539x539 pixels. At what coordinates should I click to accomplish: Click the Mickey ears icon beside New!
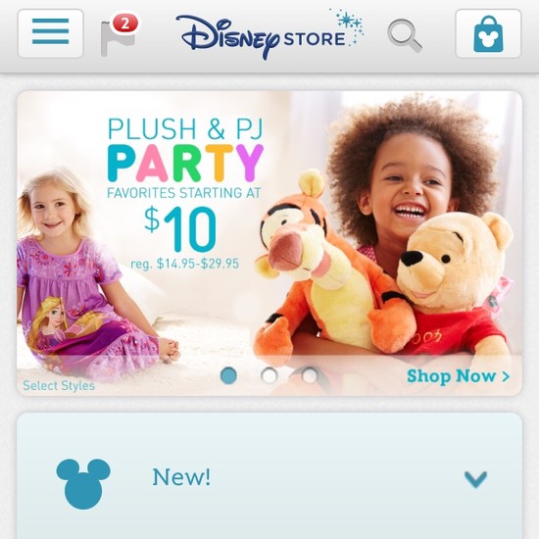click(83, 483)
